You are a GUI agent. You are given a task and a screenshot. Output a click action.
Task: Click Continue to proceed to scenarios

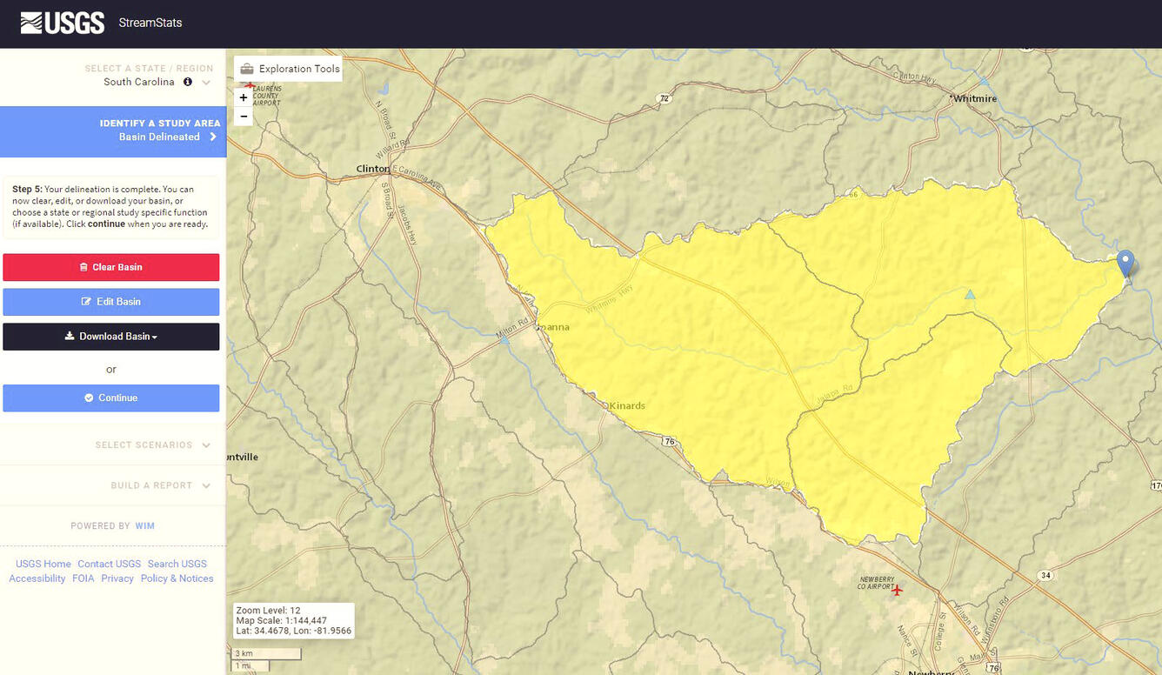coord(111,398)
